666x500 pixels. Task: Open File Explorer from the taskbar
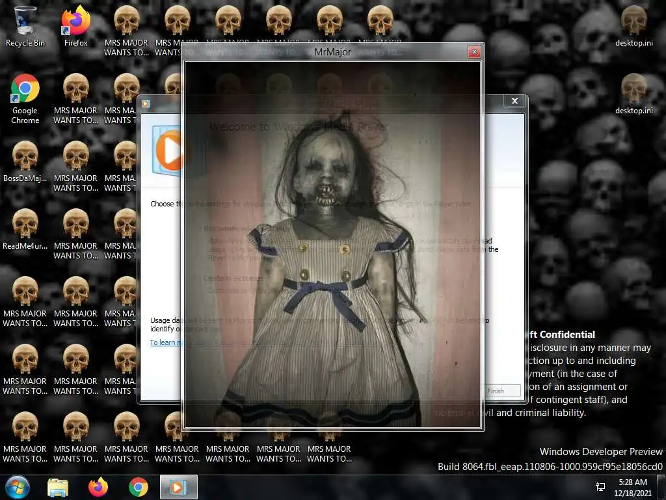[x=58, y=488]
